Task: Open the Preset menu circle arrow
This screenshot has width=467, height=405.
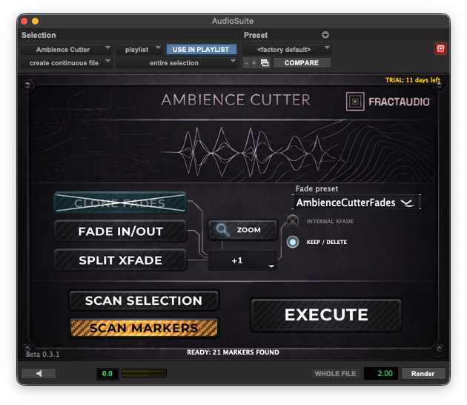Action: [x=325, y=35]
